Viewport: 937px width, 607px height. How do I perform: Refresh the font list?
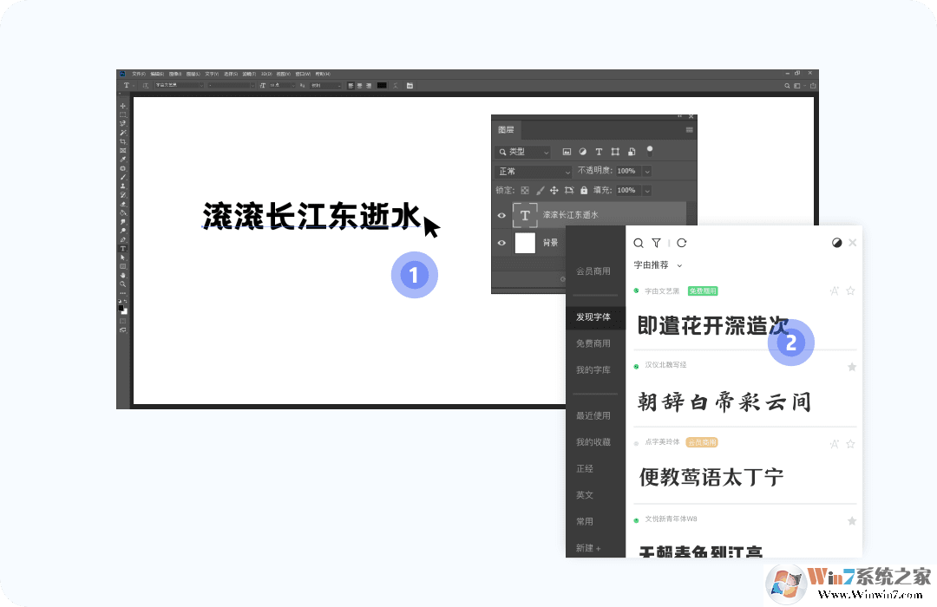click(x=681, y=243)
